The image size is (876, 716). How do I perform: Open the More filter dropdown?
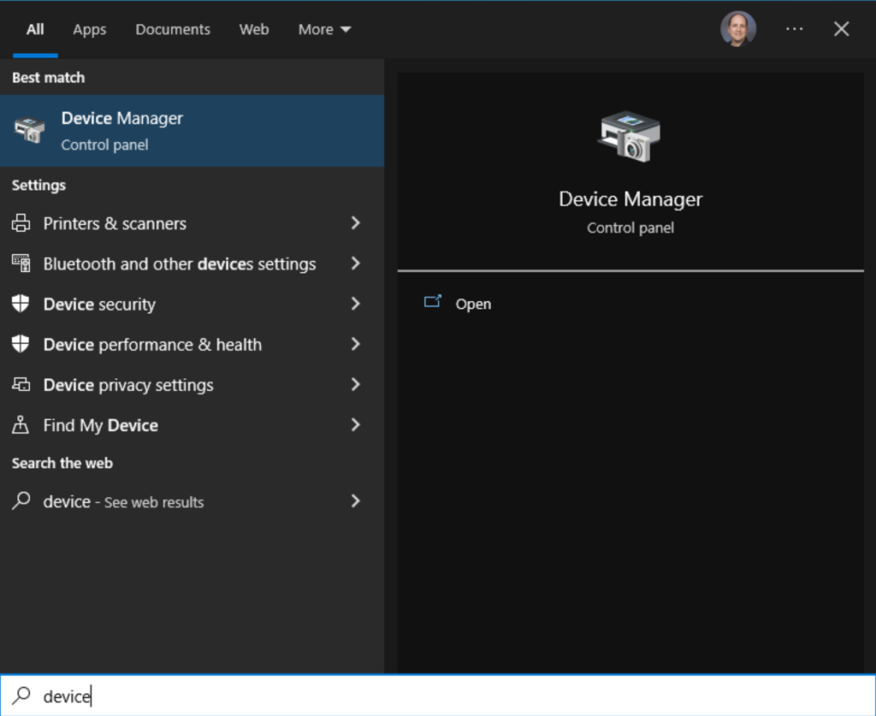(324, 29)
